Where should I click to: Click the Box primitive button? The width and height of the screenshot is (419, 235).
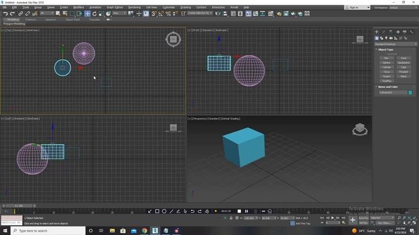[x=386, y=58]
